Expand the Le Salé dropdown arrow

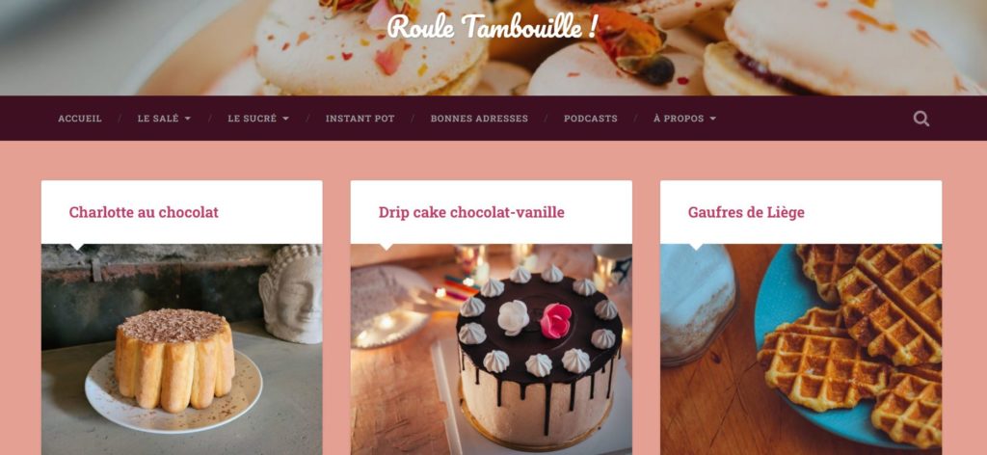(188, 119)
